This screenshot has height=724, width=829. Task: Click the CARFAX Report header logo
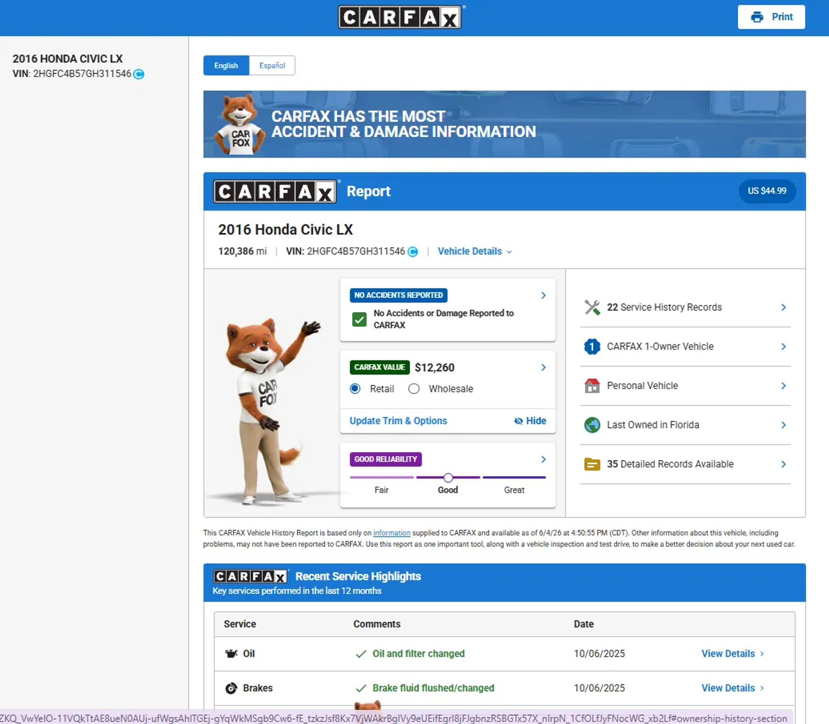[x=275, y=191]
